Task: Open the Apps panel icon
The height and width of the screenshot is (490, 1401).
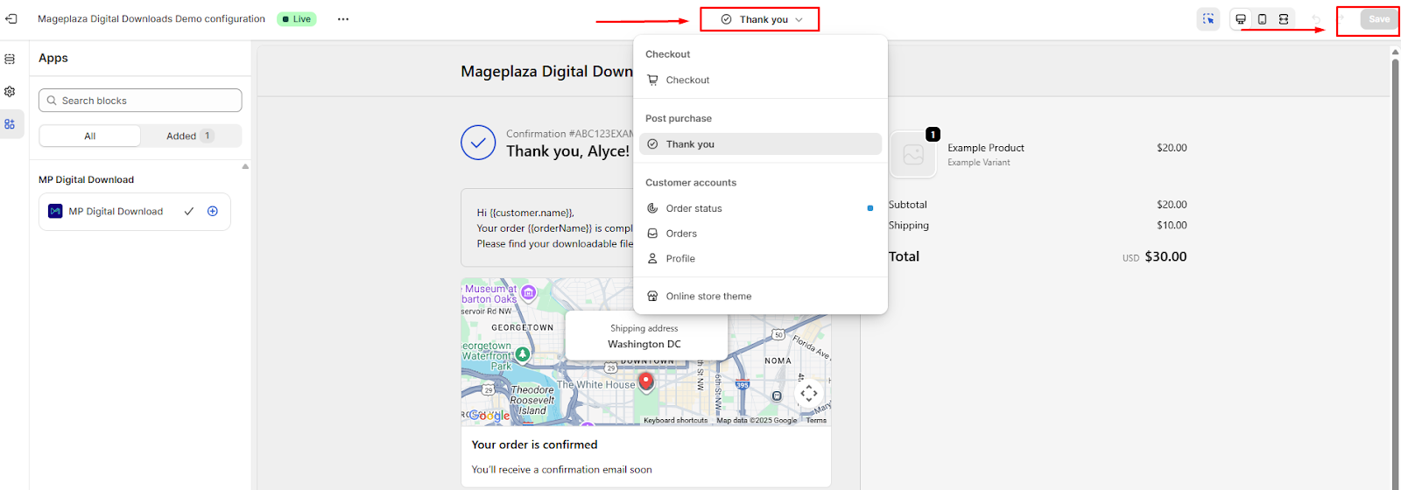Action: (10, 124)
